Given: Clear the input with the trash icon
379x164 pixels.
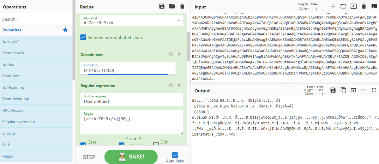Looking at the screenshot, I should click(x=364, y=6).
